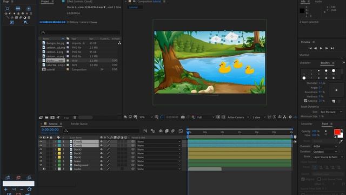Click the first-frame button in Preview panel

[310, 48]
